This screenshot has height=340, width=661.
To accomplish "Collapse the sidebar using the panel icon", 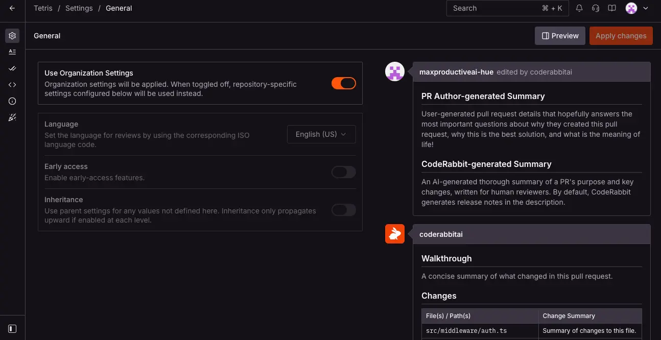I will pyautogui.click(x=12, y=328).
